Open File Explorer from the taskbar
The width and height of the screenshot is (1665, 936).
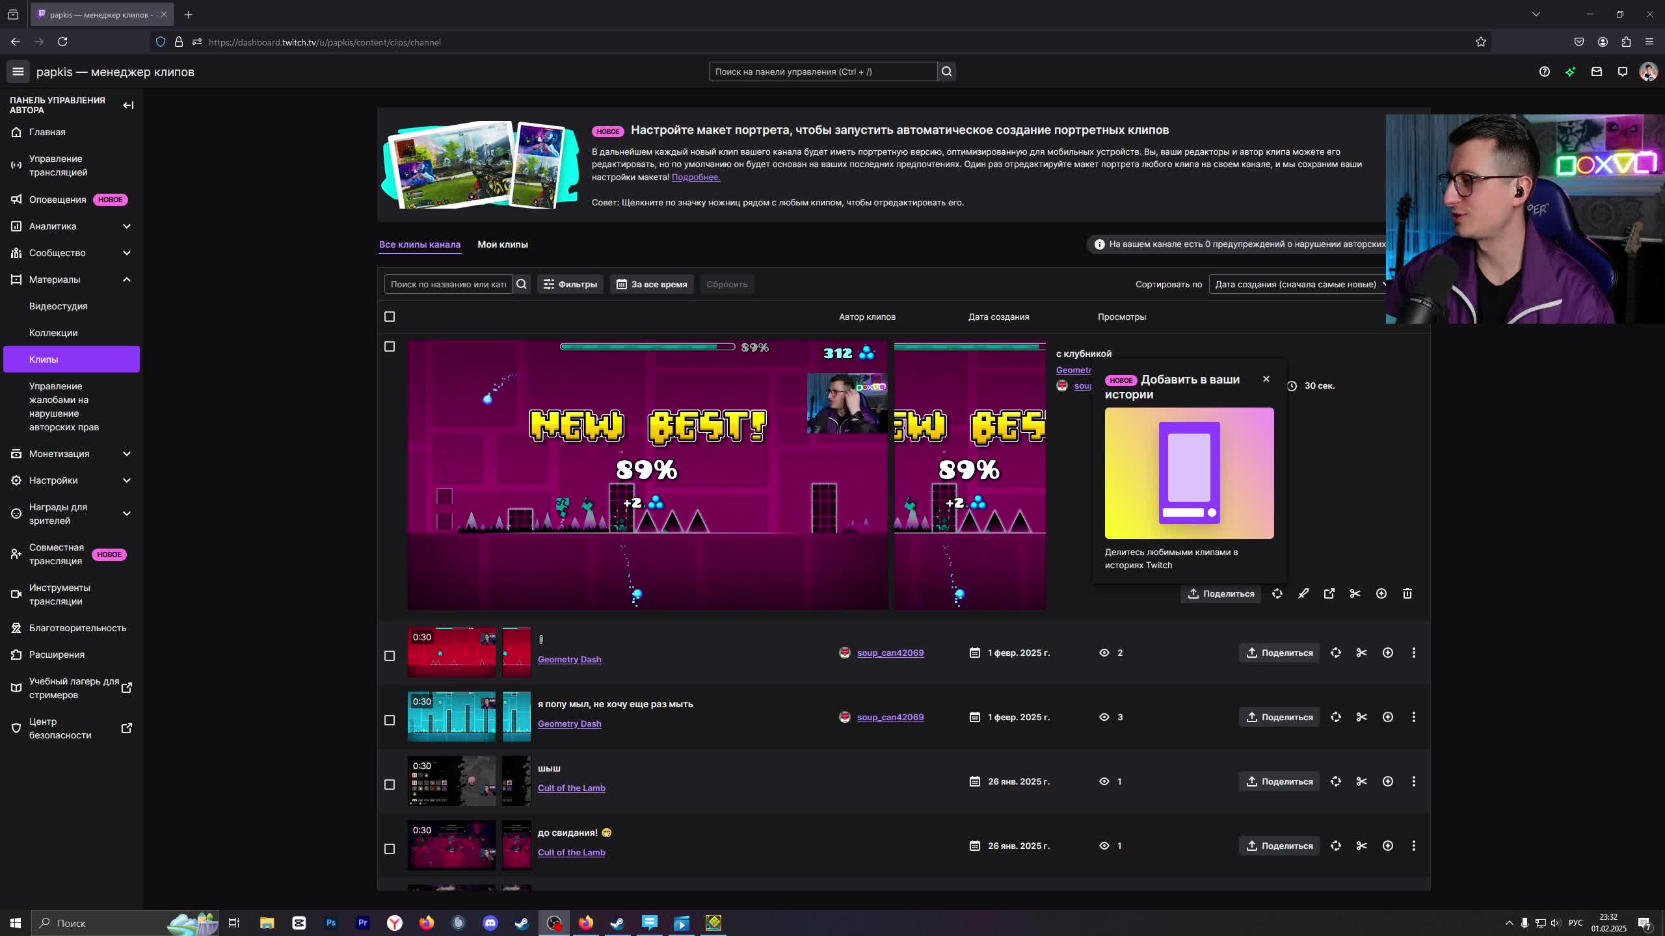click(x=267, y=922)
